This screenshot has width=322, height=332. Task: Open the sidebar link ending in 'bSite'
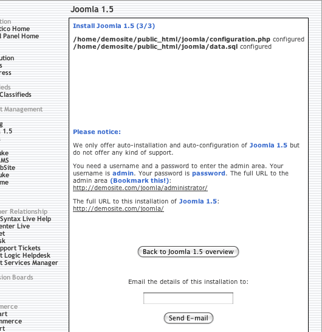8,168
